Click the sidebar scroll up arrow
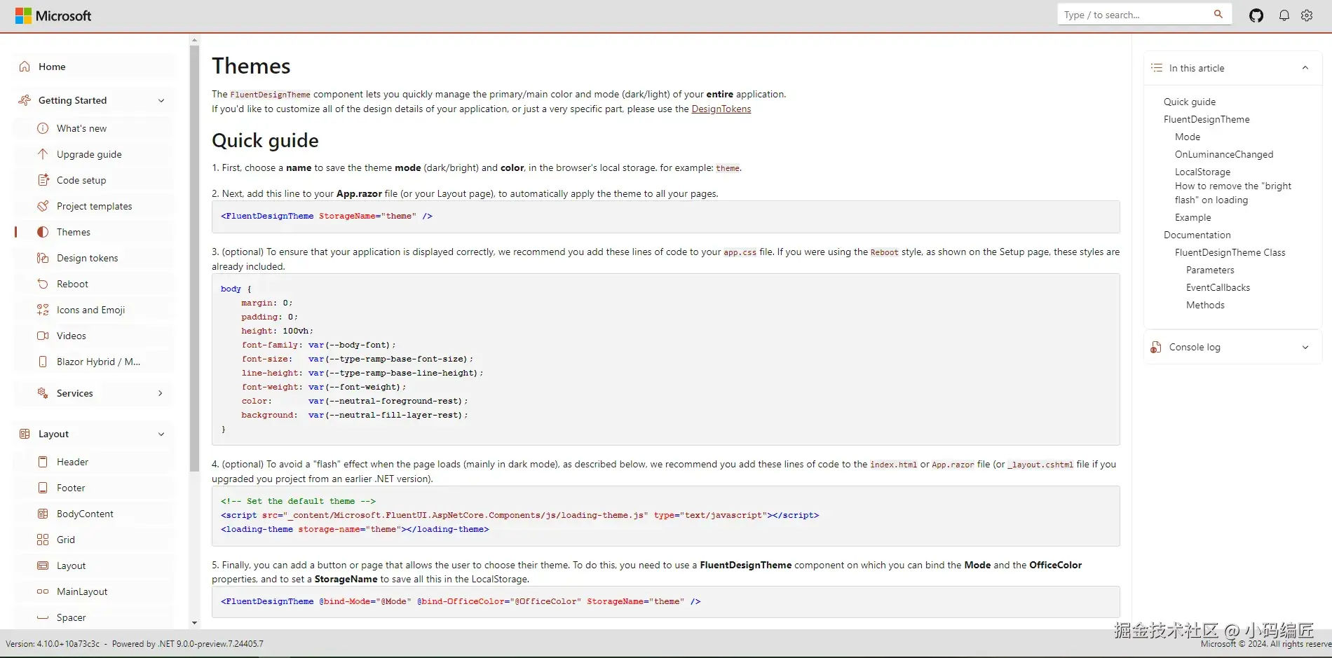 (x=194, y=40)
